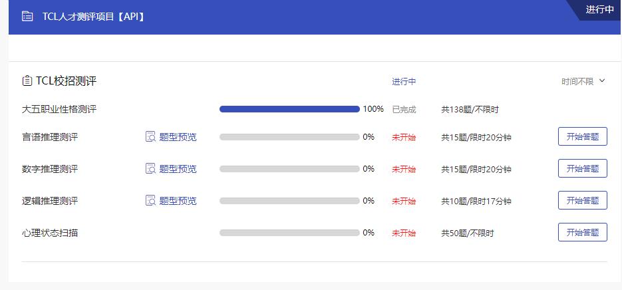Expand the 时间不限 chevron arrow
Screen dimensions: 622x290
[602, 81]
